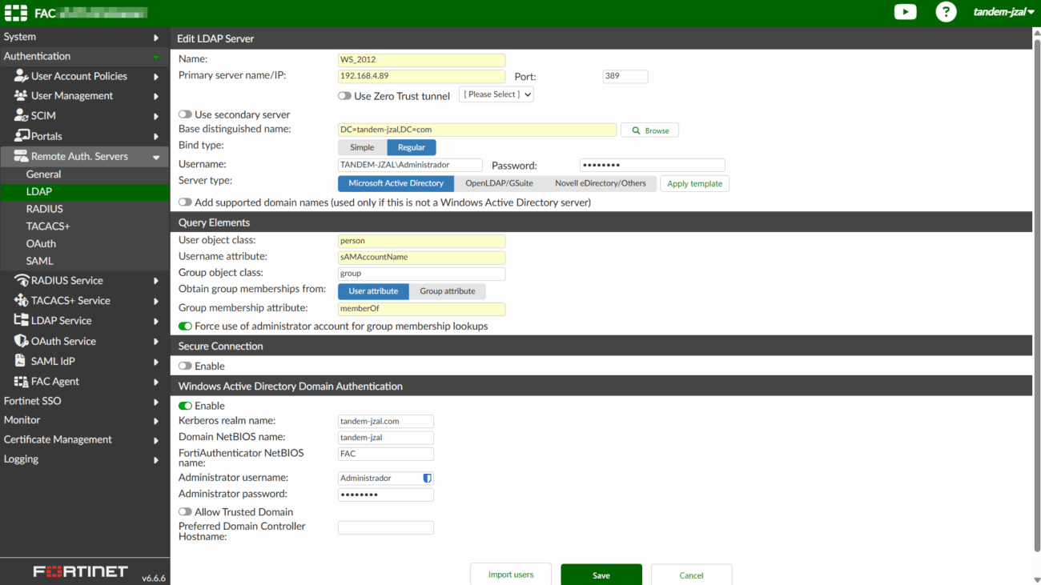This screenshot has height=585, width=1041.
Task: Click the SAML IdP sidebar icon
Action: point(22,360)
